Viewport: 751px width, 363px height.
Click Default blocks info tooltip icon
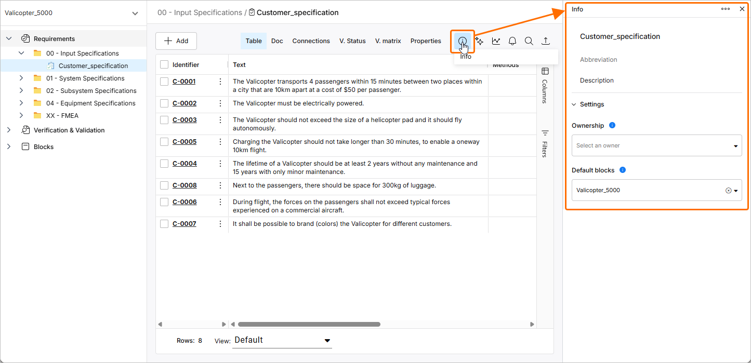pyautogui.click(x=623, y=170)
